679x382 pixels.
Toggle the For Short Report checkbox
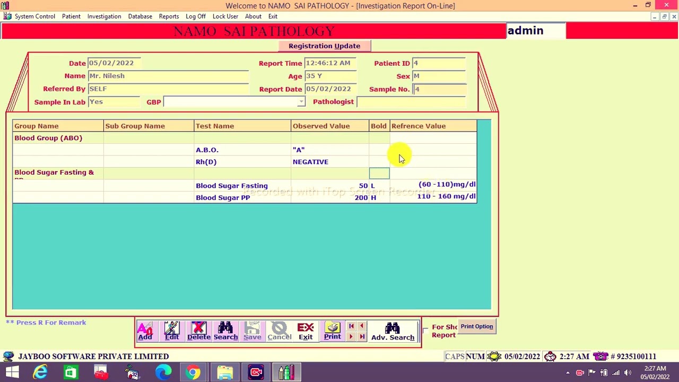[x=425, y=330]
